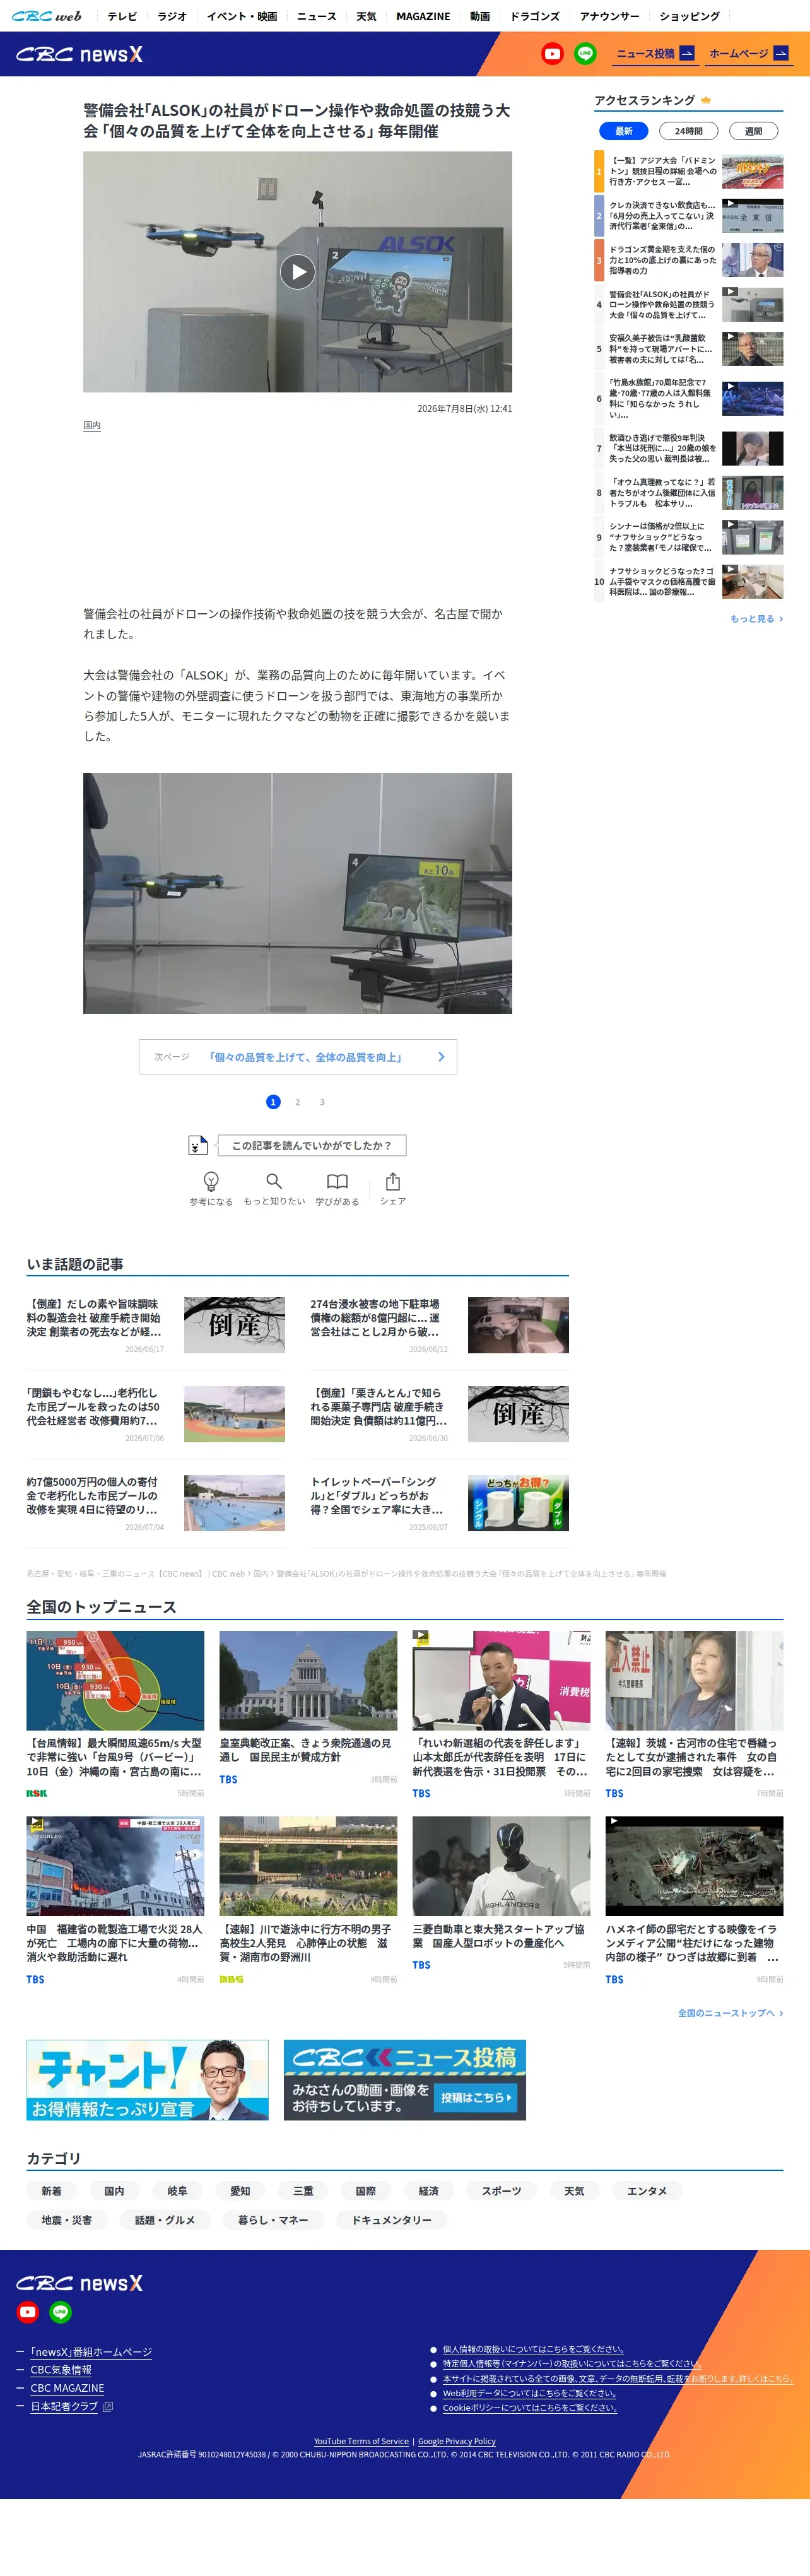The image size is (810, 2576).
Task: Select the 週間 ranking tab
Action: tap(753, 131)
